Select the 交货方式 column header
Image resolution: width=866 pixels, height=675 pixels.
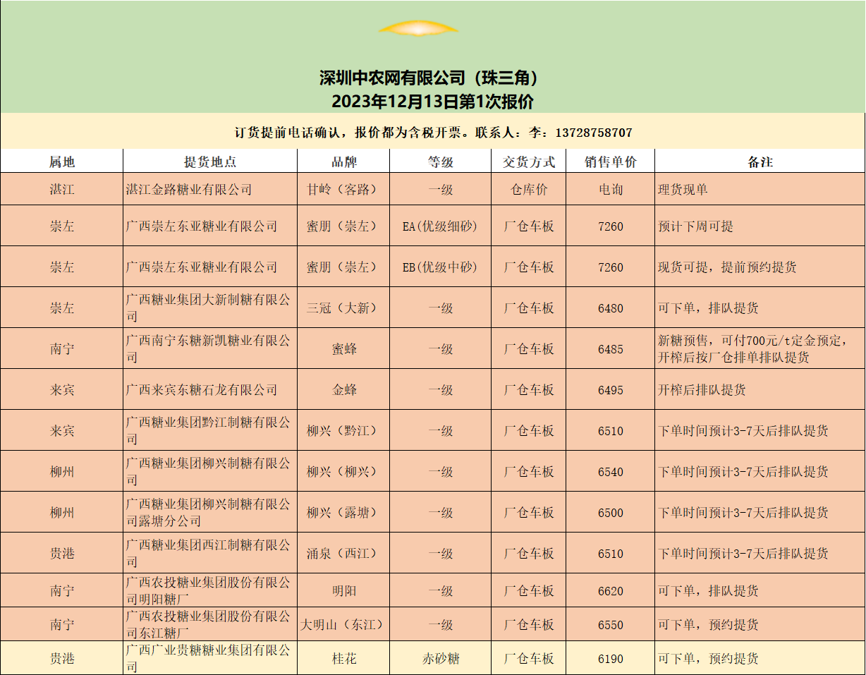tap(529, 162)
